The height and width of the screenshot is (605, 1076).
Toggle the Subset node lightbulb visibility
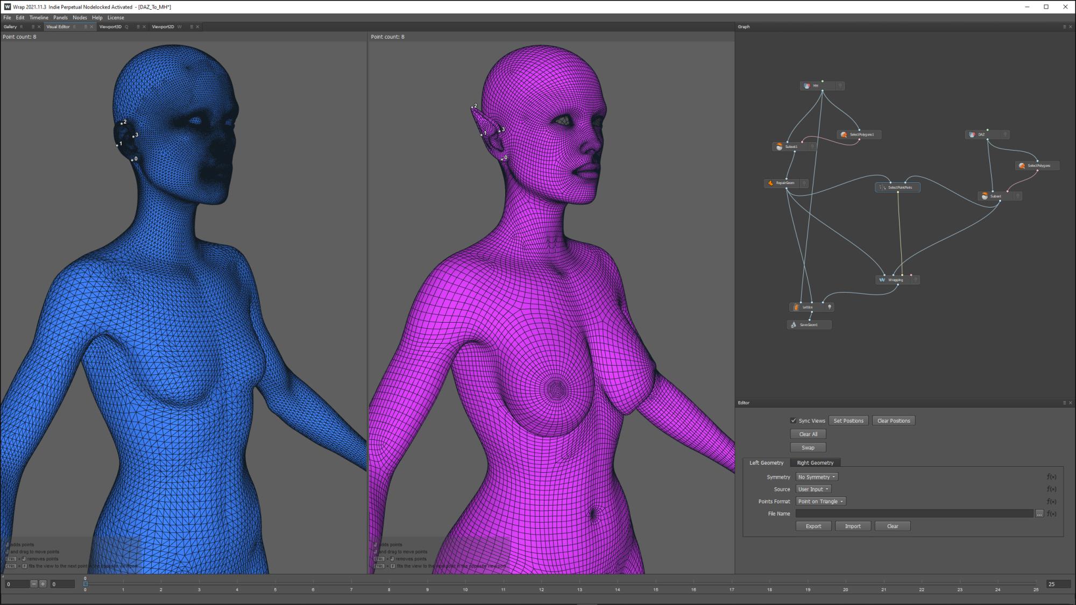[1017, 196]
